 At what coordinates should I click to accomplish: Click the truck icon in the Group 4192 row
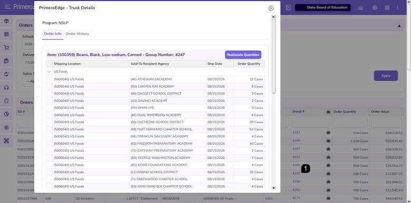328,157
